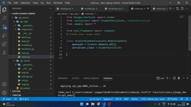Expand the OUTLINE section
191x107 pixels.
tap(16, 91)
